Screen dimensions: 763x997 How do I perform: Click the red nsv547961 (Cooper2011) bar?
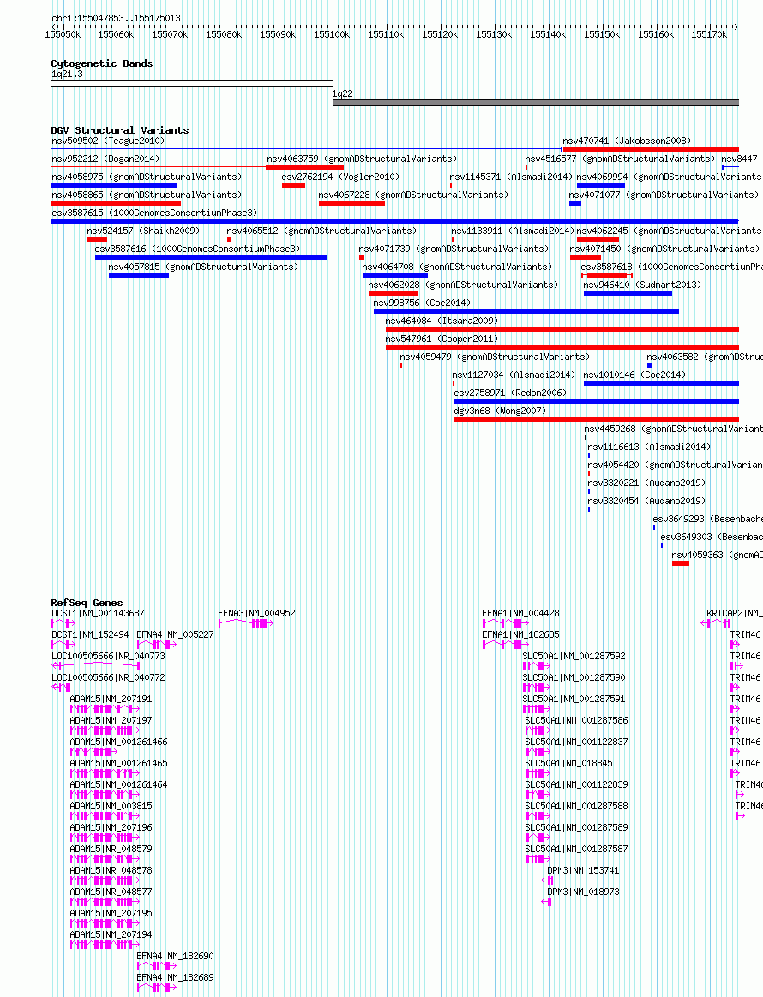pyautogui.click(x=562, y=347)
